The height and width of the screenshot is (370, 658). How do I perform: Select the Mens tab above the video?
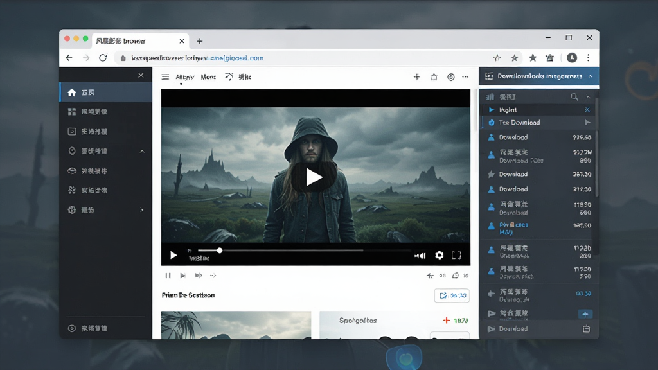coord(208,77)
